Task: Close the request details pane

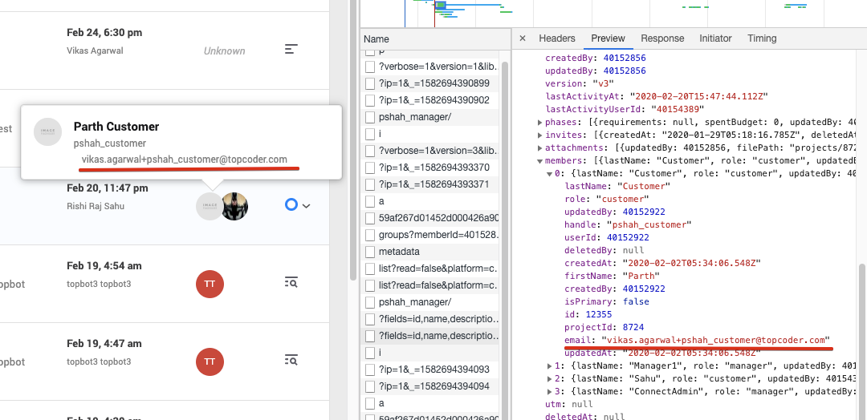Action: [x=523, y=38]
